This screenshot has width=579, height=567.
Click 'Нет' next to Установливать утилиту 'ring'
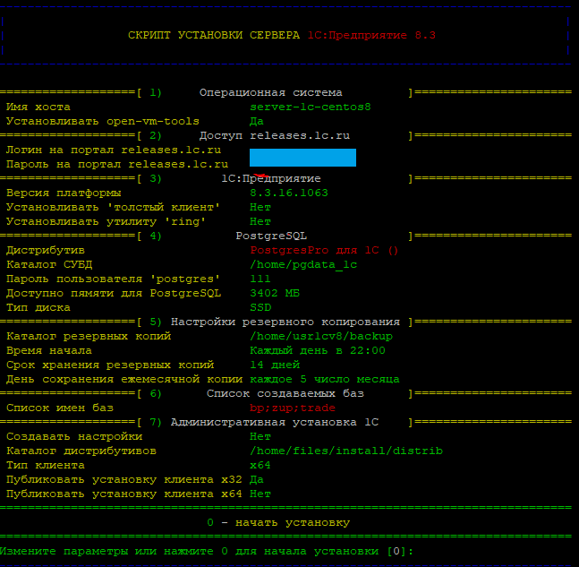(260, 221)
